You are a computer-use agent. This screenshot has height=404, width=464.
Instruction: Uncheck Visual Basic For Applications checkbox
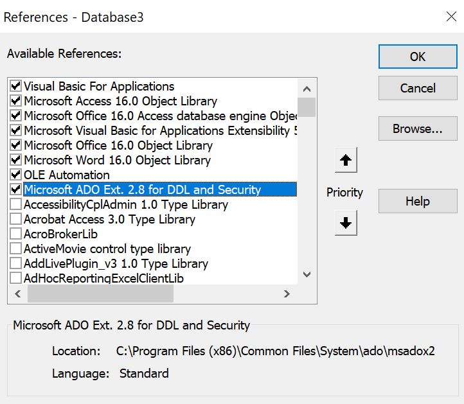click(15, 86)
